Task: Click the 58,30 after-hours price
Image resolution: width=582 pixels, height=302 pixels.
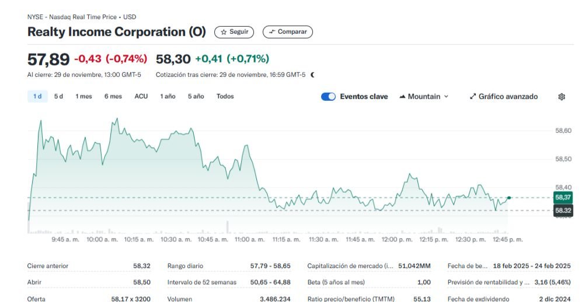Action: (x=173, y=59)
